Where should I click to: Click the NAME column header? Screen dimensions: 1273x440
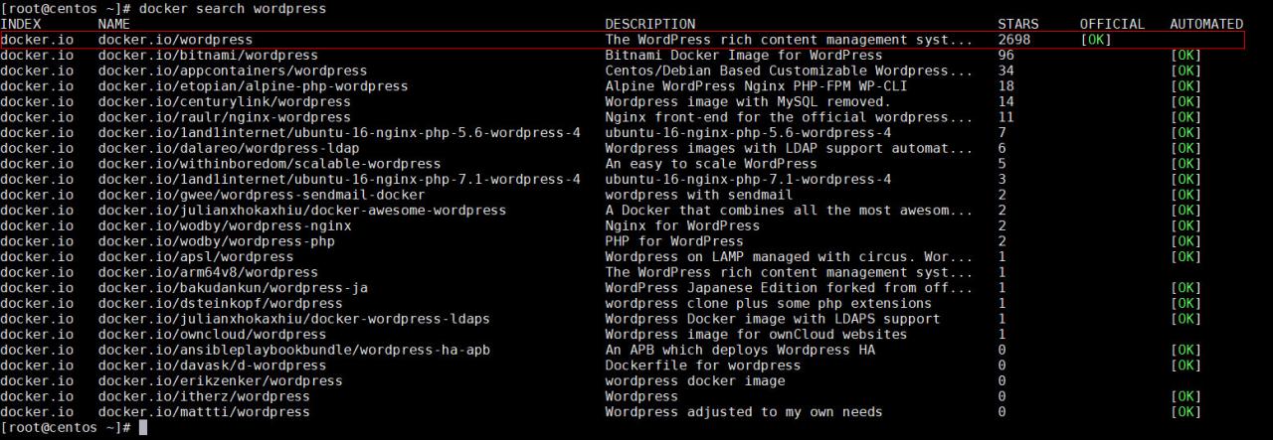tap(114, 24)
